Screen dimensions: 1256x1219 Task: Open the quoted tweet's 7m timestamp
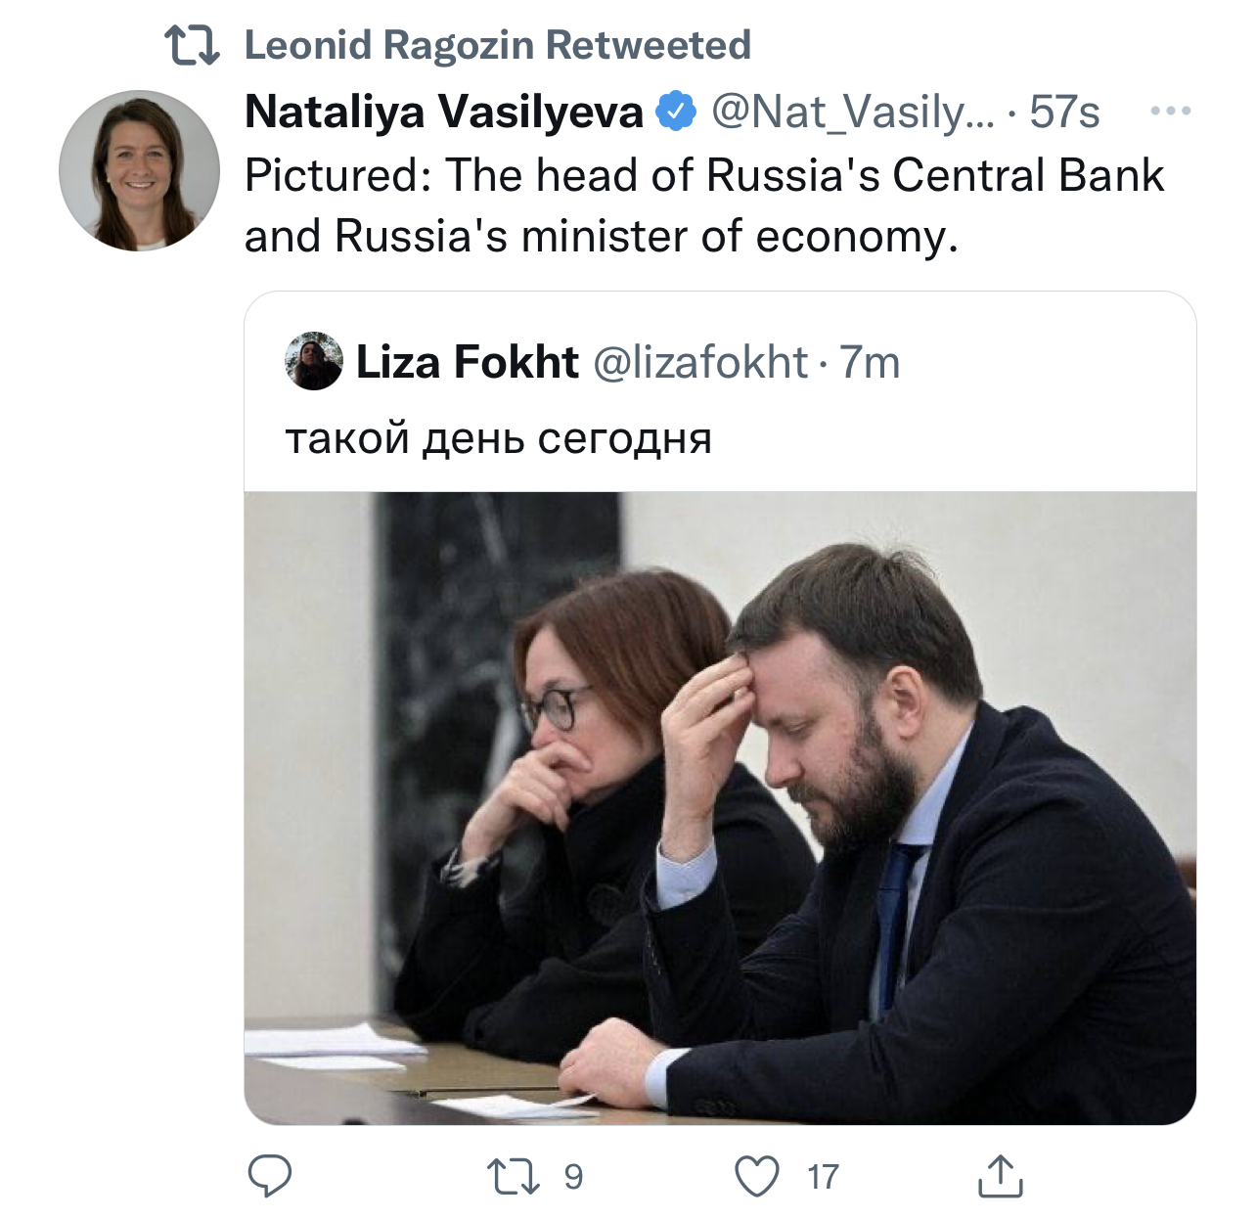tap(870, 362)
